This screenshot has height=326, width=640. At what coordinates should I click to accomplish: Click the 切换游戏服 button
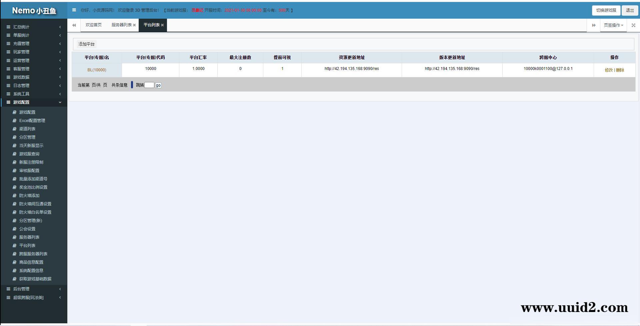click(606, 10)
